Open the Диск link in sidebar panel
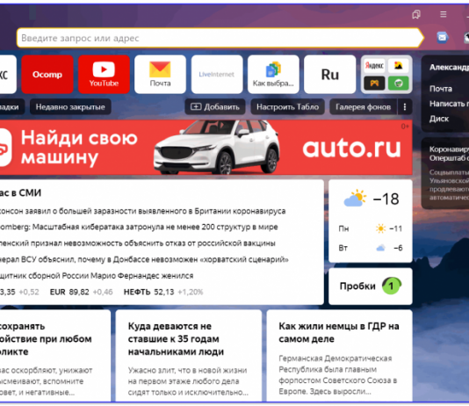Viewport: 469px width, 406px height. tap(439, 119)
